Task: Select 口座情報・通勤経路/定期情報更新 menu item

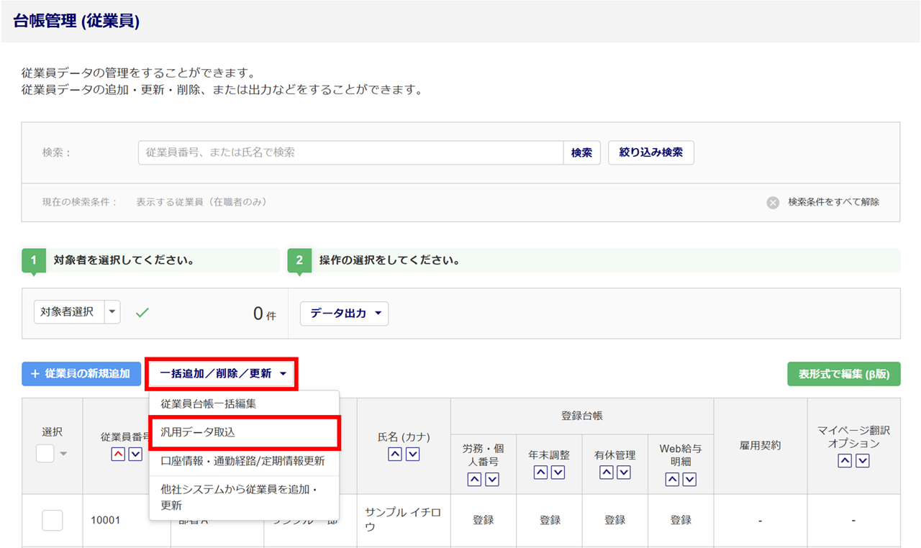Action: (x=242, y=461)
